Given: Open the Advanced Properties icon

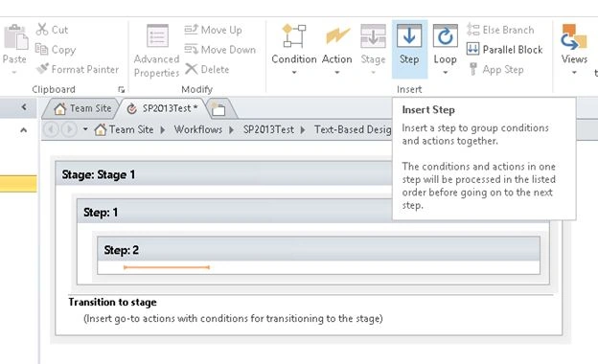Looking at the screenshot, I should (157, 35).
